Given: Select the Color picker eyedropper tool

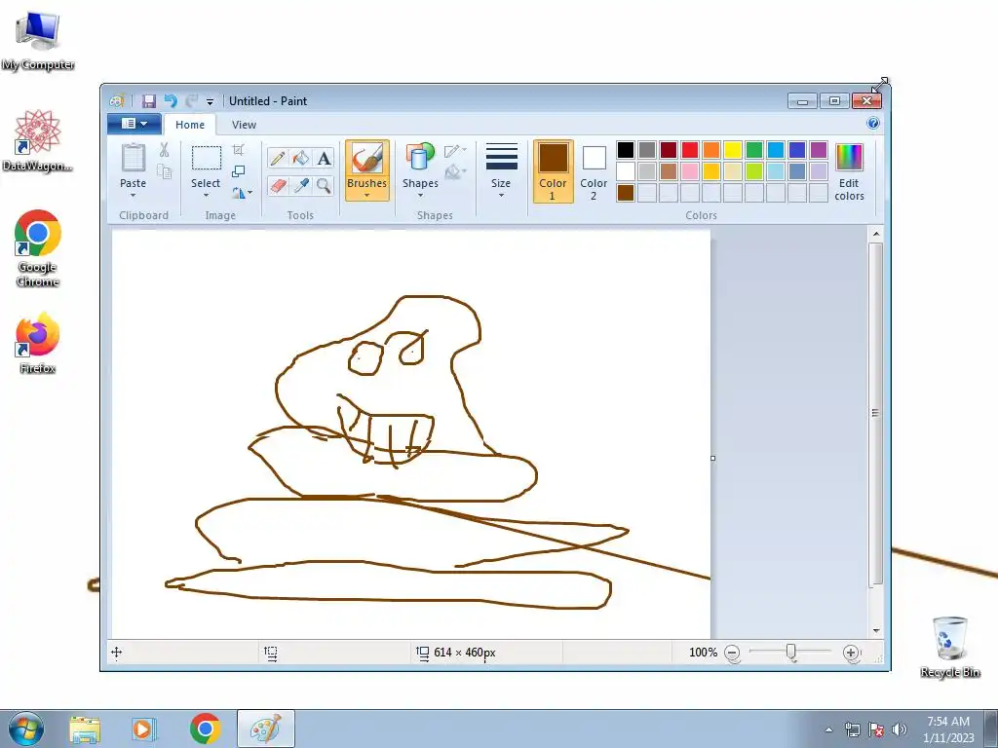Looking at the screenshot, I should 301,185.
